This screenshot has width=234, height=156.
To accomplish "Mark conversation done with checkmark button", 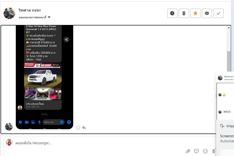I will (218, 13).
